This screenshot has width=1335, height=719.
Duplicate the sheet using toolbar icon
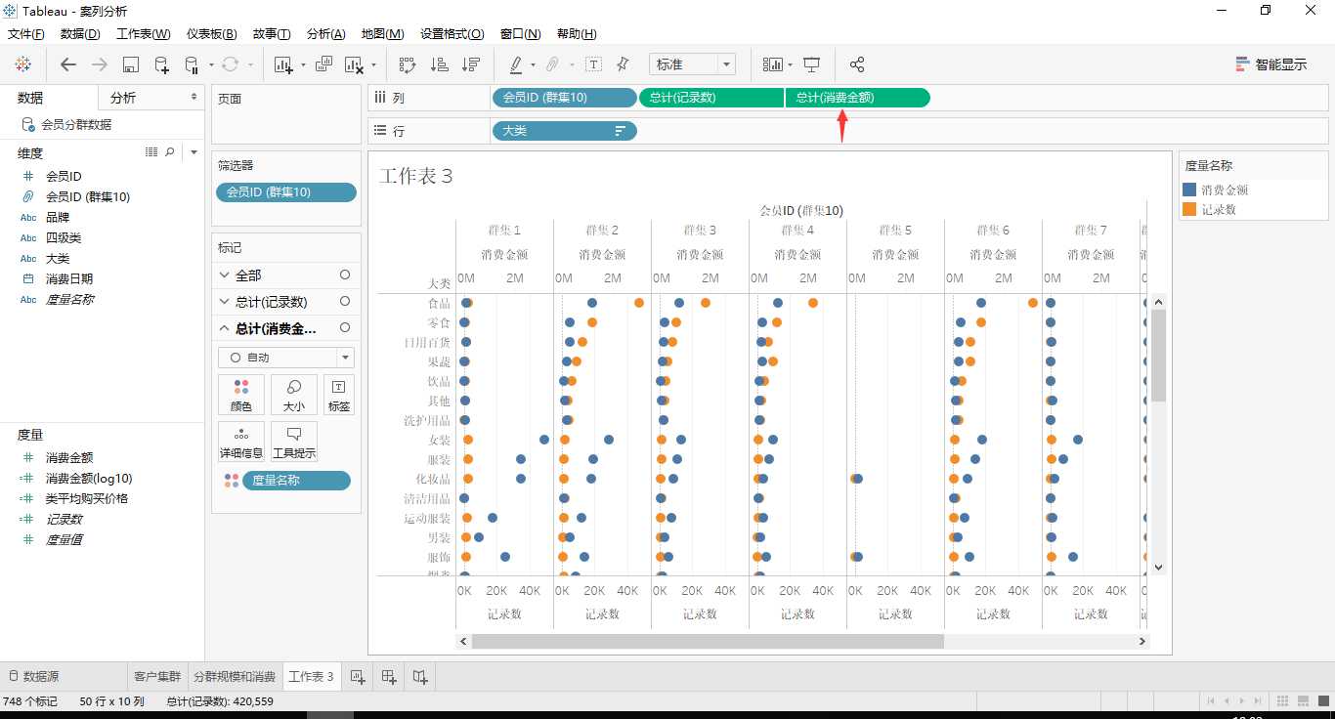click(323, 64)
